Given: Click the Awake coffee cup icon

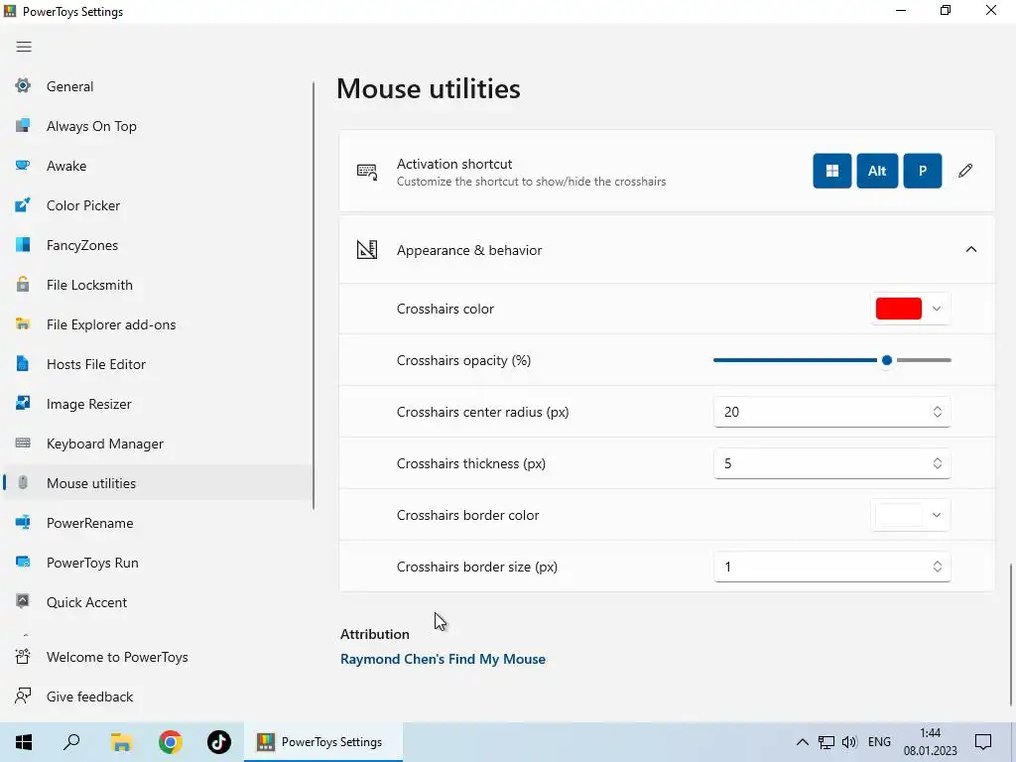Looking at the screenshot, I should [23, 166].
